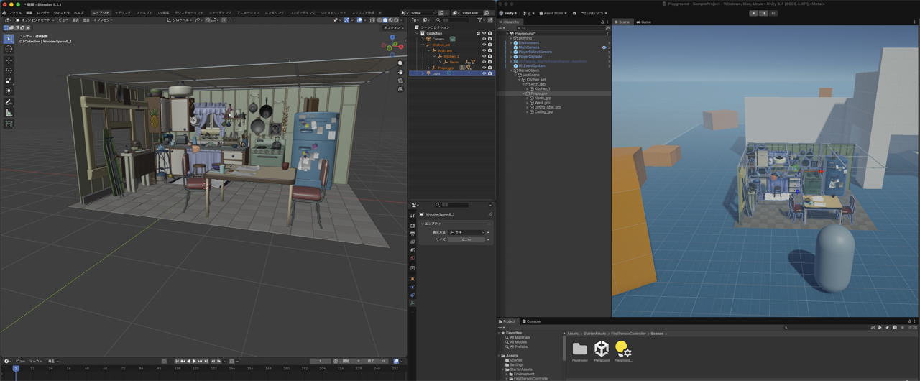Screen dimensions: 920x381
Task: Click All Materials under Favorites
Action: click(520, 338)
